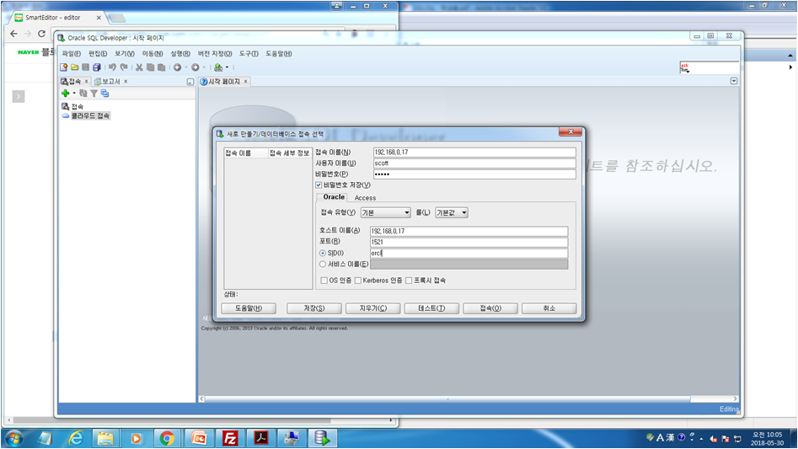Click the green plus New Connection icon
798x449 pixels.
65,93
